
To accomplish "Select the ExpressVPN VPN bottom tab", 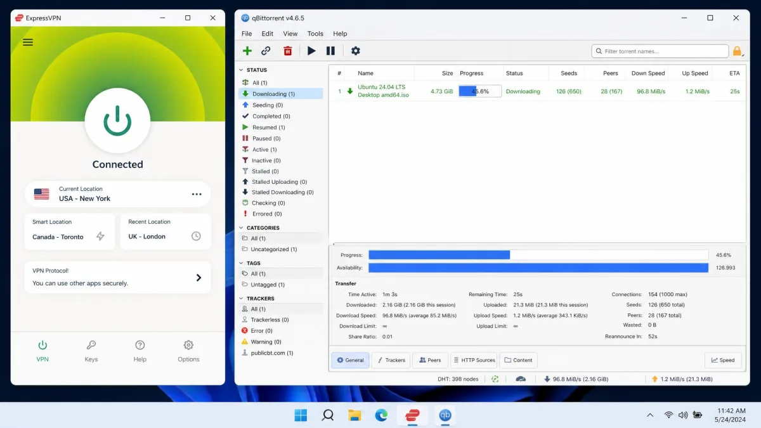I will pos(42,351).
